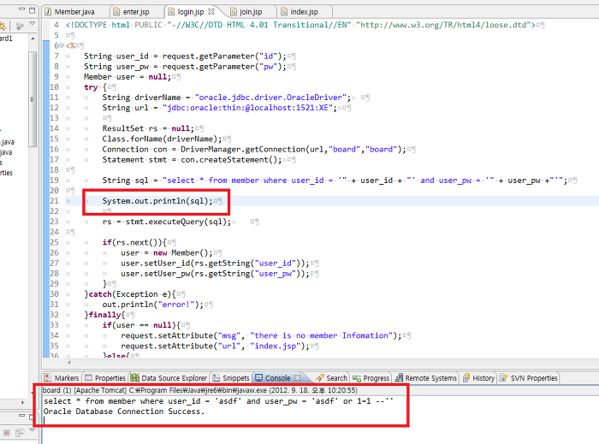Image resolution: width=599 pixels, height=444 pixels.
Task: Click the Class.forName(driverName) line
Action: 162,139
